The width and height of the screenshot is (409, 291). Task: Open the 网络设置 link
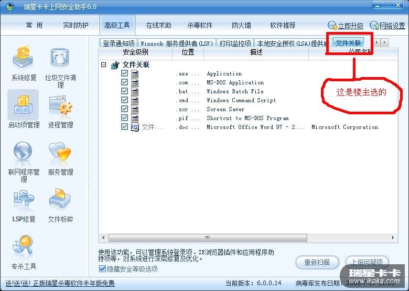392,26
